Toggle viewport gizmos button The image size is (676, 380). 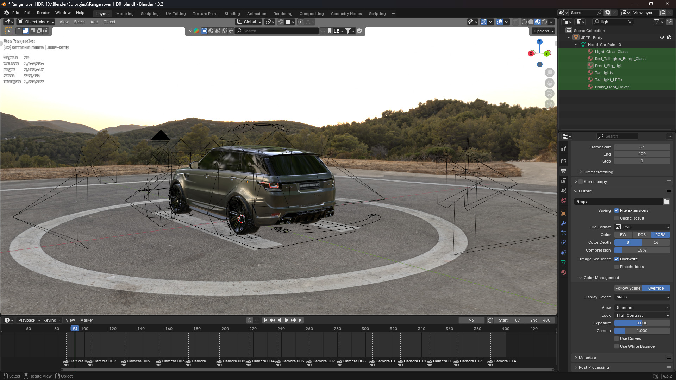click(x=484, y=22)
